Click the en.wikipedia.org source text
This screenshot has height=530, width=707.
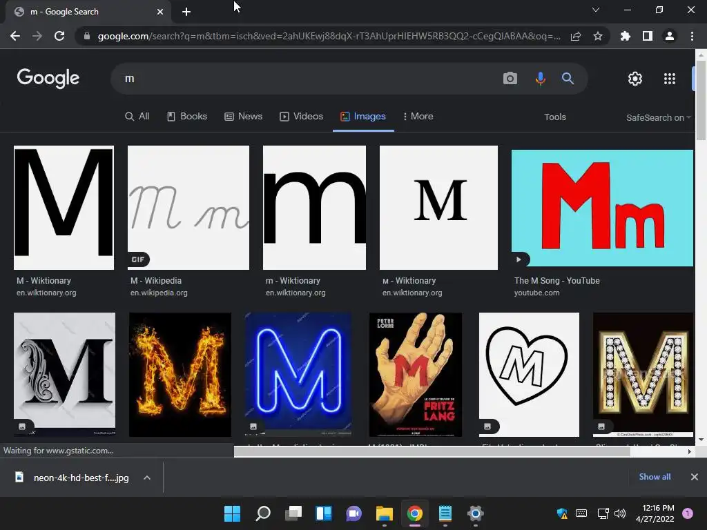(x=159, y=293)
